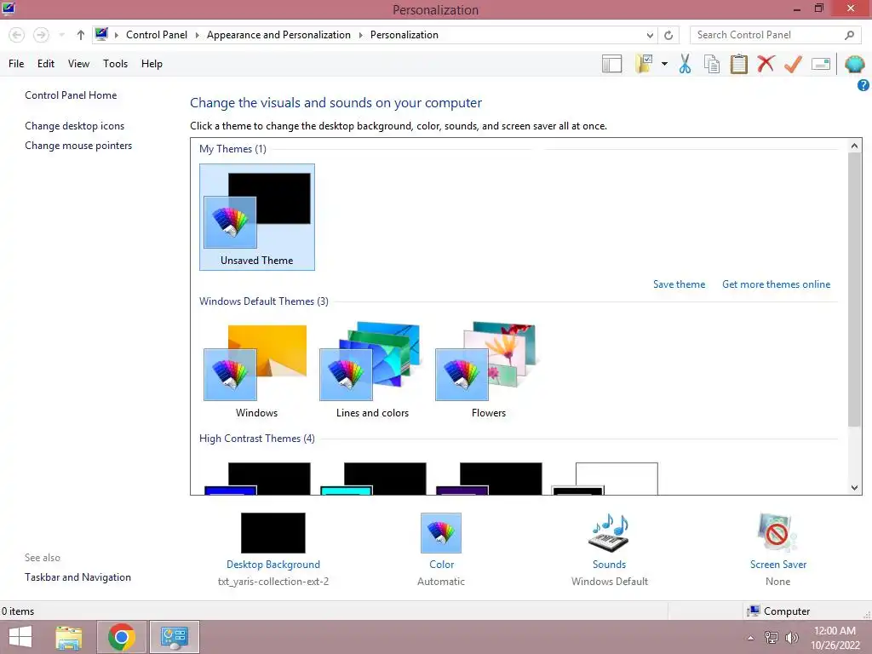This screenshot has width=872, height=654.
Task: Refresh the Personalization page
Action: (x=668, y=35)
